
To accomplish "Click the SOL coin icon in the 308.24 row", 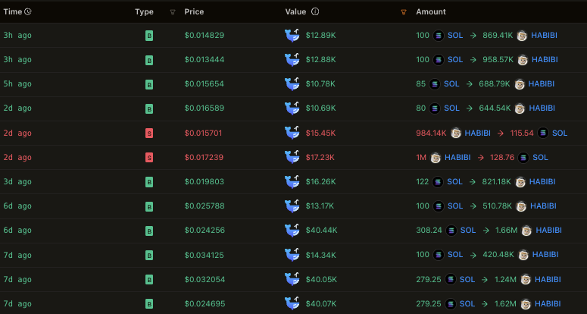I will click(x=451, y=231).
